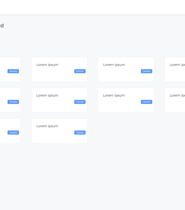The width and height of the screenshot is (185, 210).
Task: Open Details on the middle row's first full card
Action: 80,102
